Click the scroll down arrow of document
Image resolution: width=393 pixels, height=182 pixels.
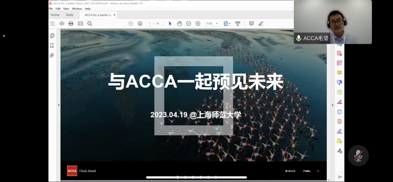pos(329,180)
